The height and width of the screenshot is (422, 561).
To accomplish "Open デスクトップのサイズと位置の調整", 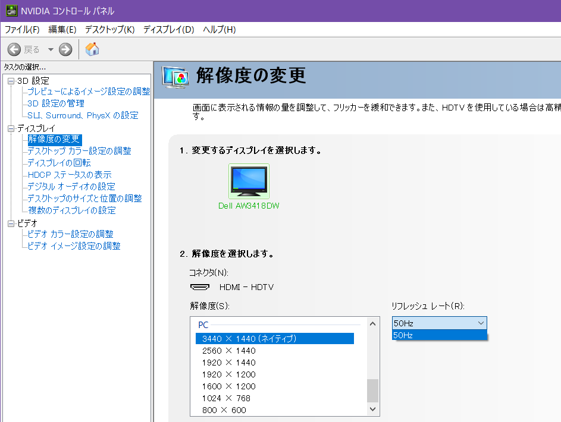I will (85, 199).
